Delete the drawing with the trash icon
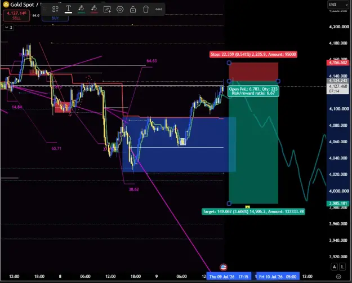352x283 pixels. pyautogui.click(x=146, y=10)
